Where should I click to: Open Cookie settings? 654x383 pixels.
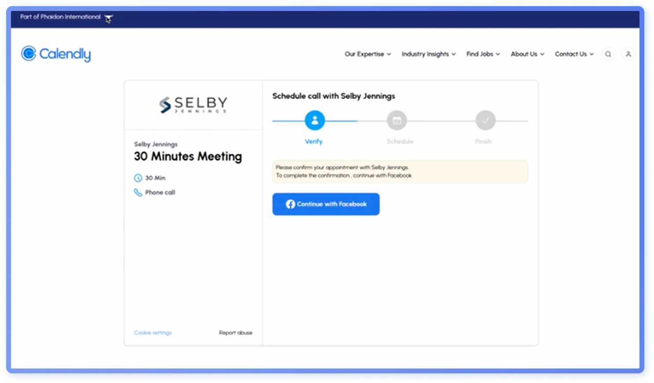pyautogui.click(x=152, y=332)
